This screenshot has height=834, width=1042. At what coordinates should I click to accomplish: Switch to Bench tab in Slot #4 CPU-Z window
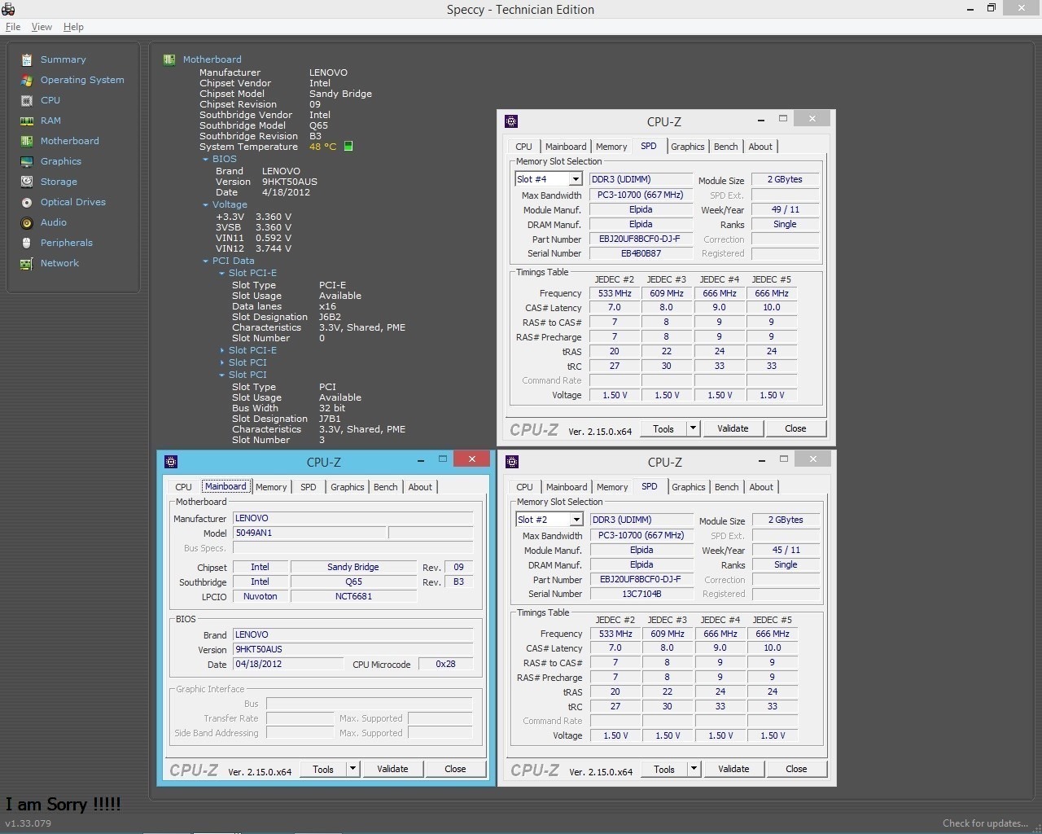pos(726,147)
